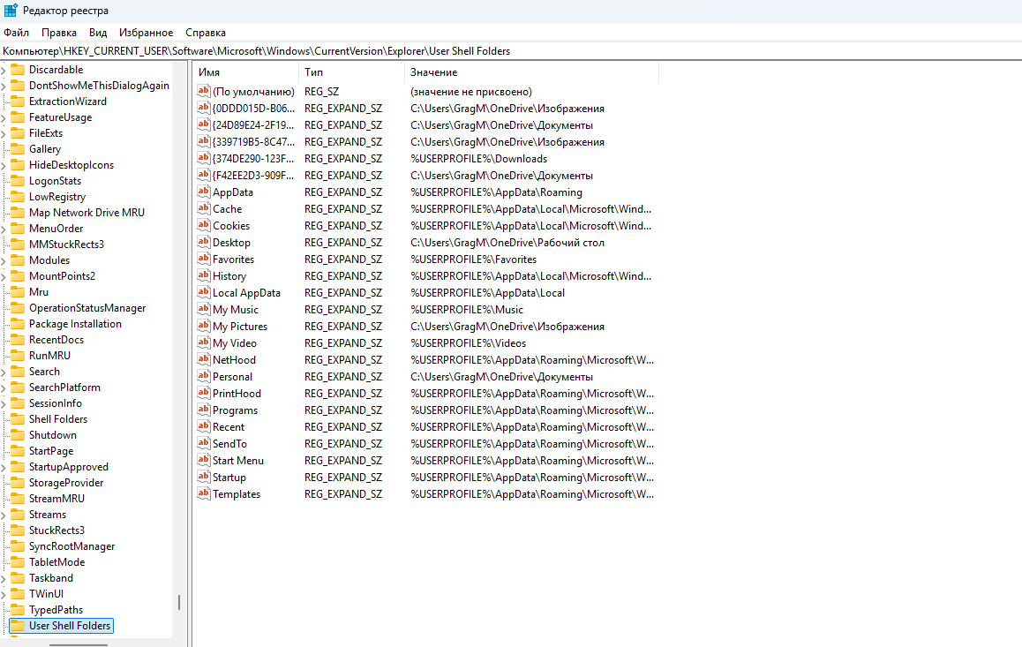1022x647 pixels.
Task: Select the SendTo value name
Action: tap(229, 444)
